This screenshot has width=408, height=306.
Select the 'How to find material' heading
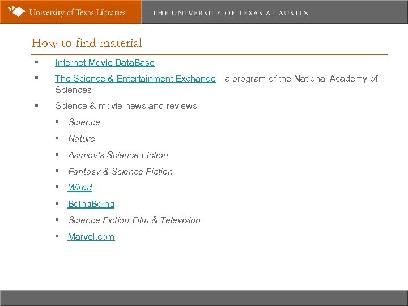click(x=86, y=43)
